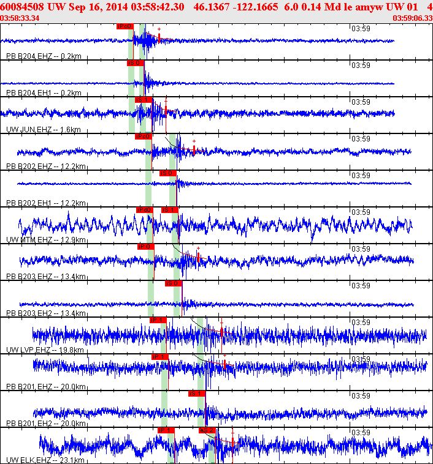The image size is (433, 464).
Task: Click the 'UW LVP EHZ -- 19.8km' channel label
Action: tap(45, 350)
